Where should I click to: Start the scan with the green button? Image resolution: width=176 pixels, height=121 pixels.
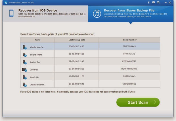click(x=138, y=102)
